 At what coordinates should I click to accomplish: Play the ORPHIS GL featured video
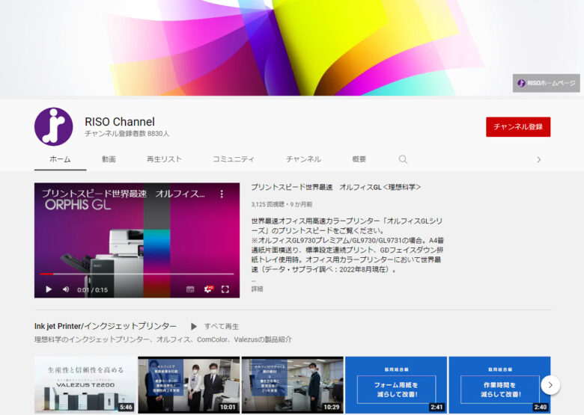pos(49,289)
